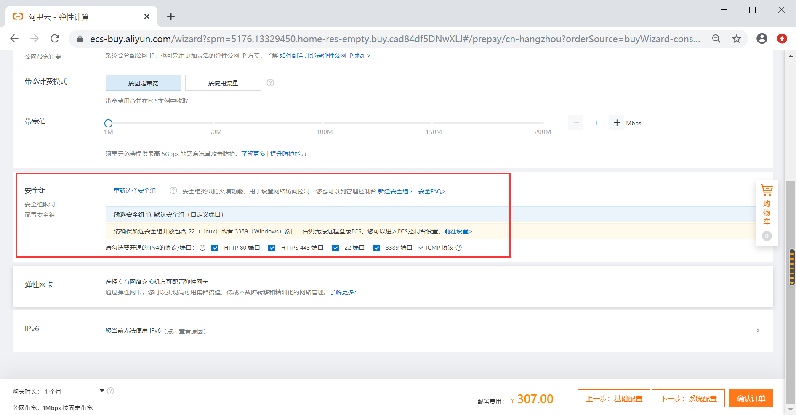Viewport: 796px width, 415px height.
Task: Decrease bandwidth with minus button
Action: click(x=576, y=123)
